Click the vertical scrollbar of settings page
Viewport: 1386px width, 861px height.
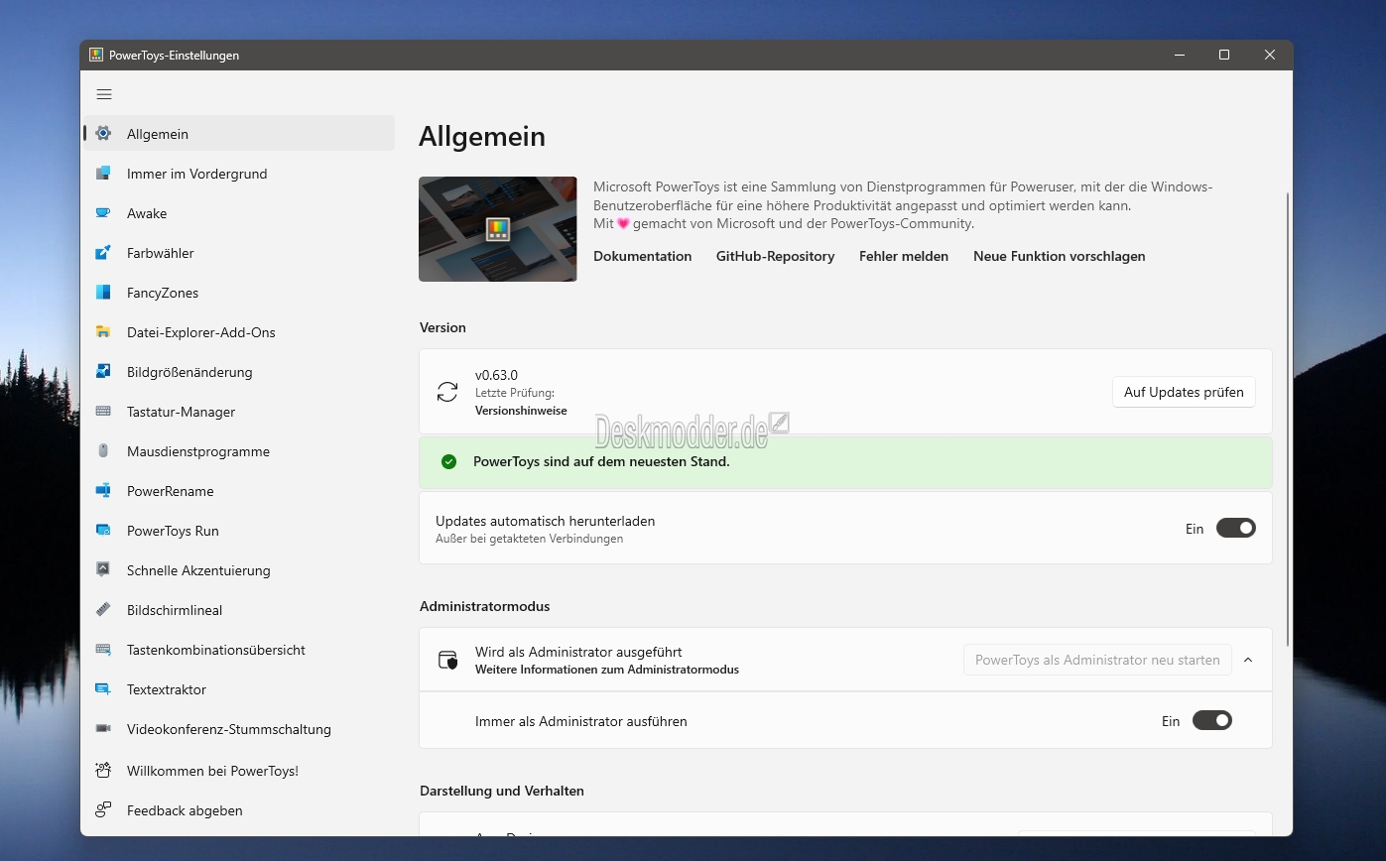coord(1287,419)
